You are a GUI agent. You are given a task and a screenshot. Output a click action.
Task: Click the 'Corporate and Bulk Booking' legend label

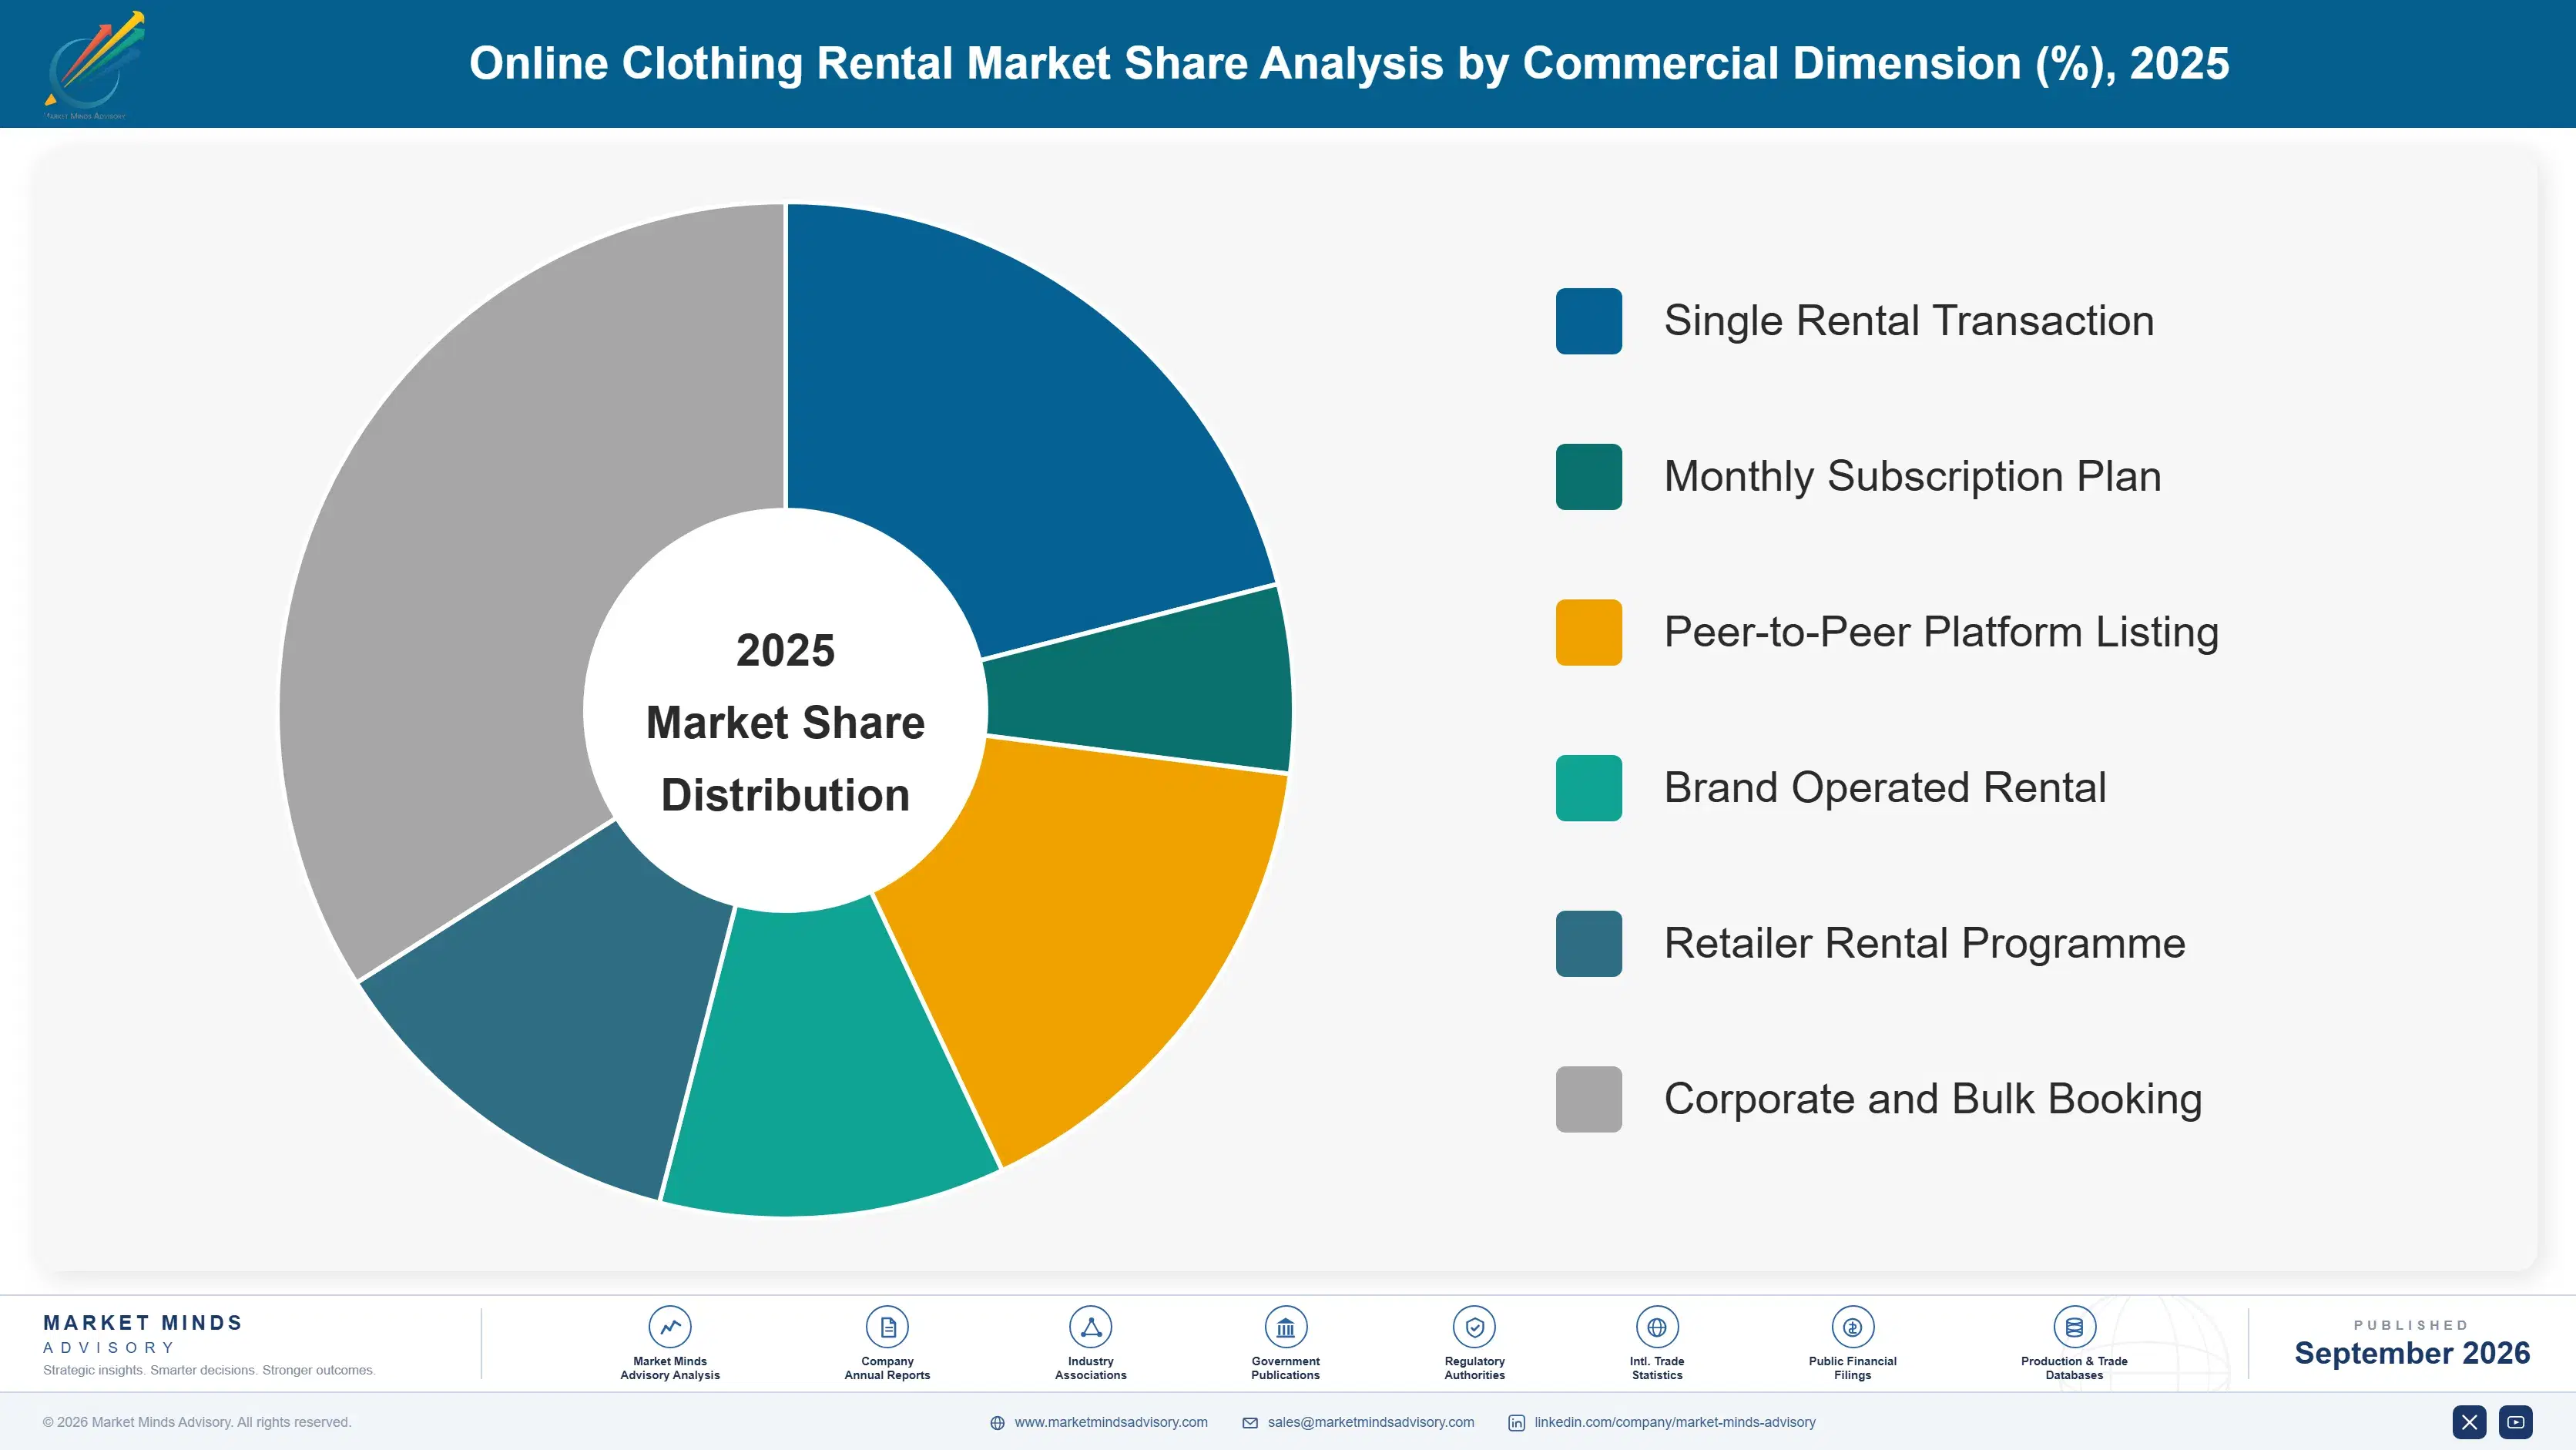click(x=1933, y=1099)
